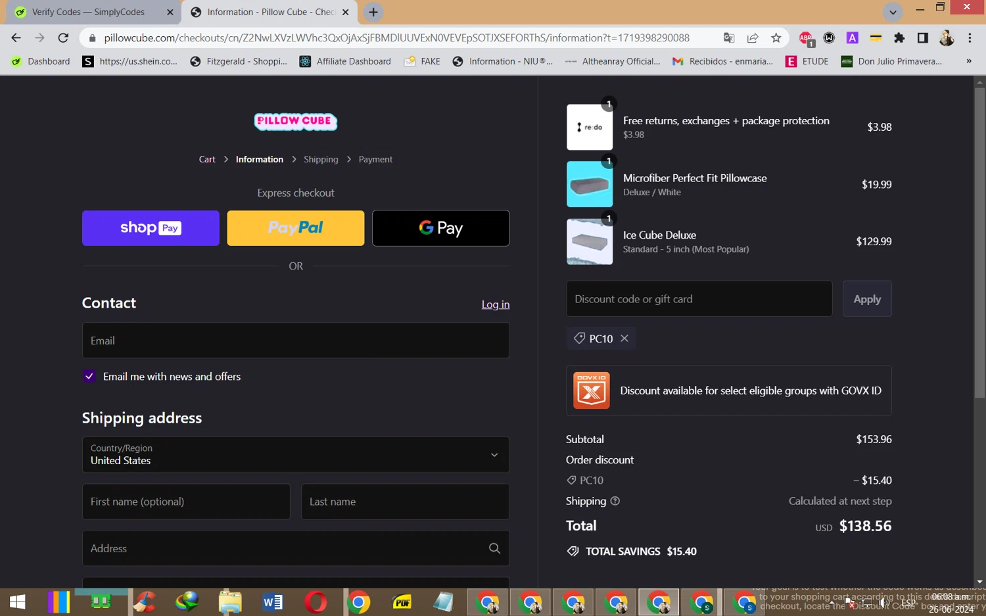The height and width of the screenshot is (616, 986).
Task: Open the Altheanray Official bookmark
Action: pyautogui.click(x=613, y=61)
